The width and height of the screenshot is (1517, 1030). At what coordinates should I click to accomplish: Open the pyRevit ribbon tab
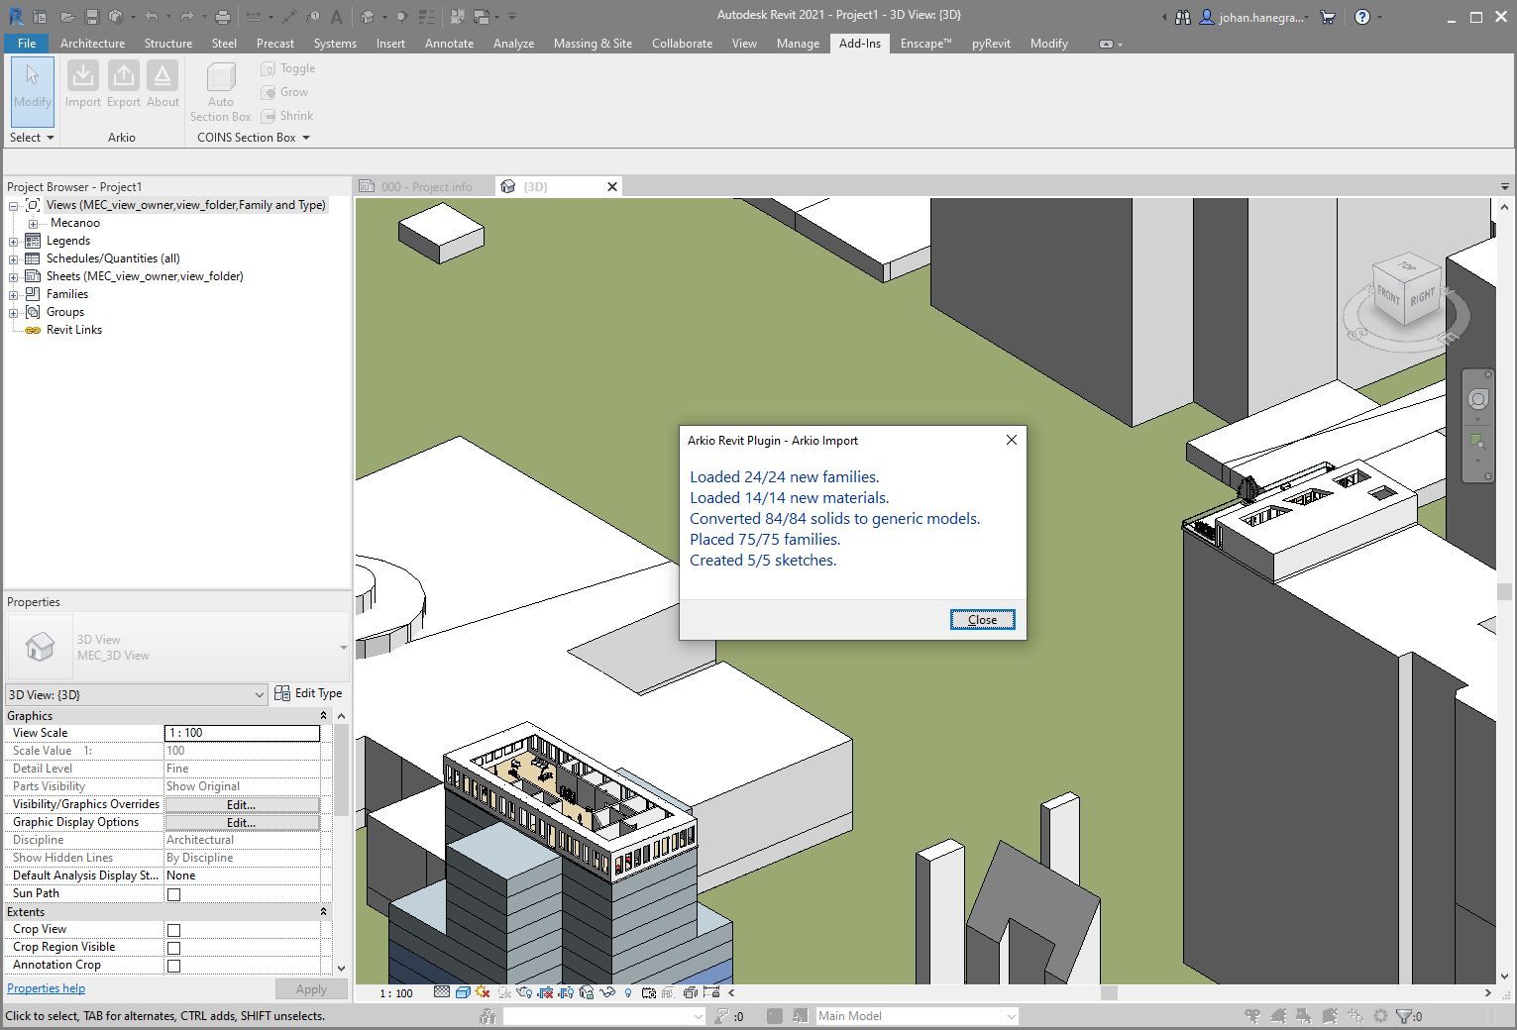pos(991,44)
